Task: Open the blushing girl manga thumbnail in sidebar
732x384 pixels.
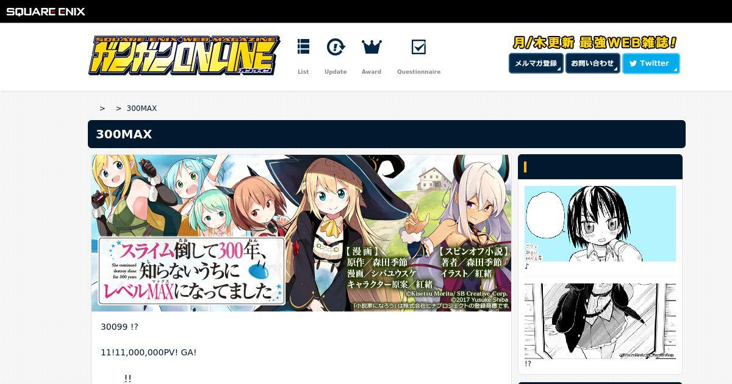Action: (600, 224)
